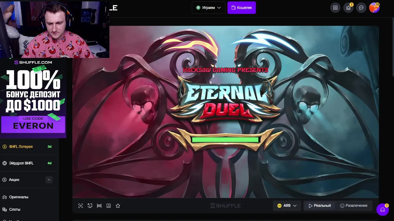This screenshot has width=394, height=221.
Task: Click the live bets barcode-style icon
Action: pos(99,206)
